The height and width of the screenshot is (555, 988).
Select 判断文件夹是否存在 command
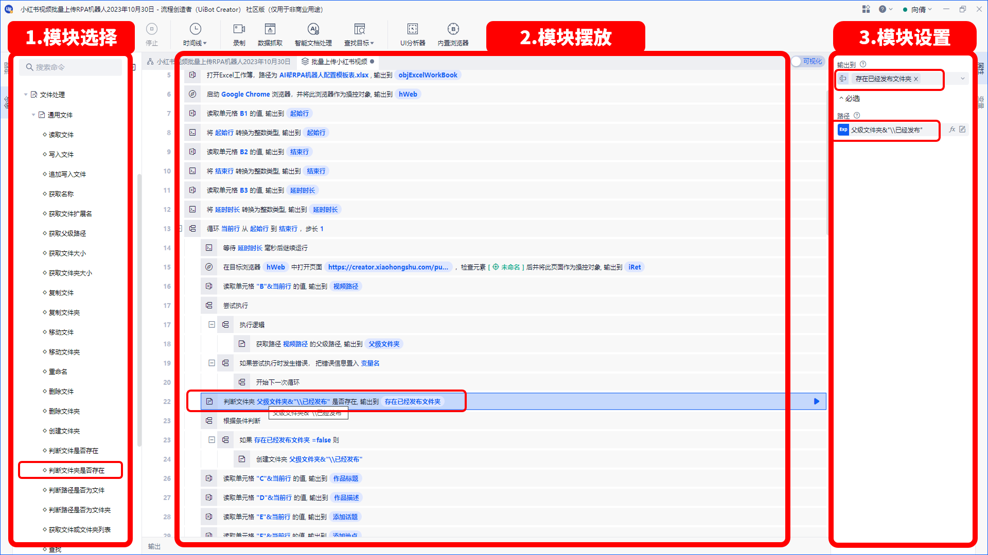coord(76,470)
